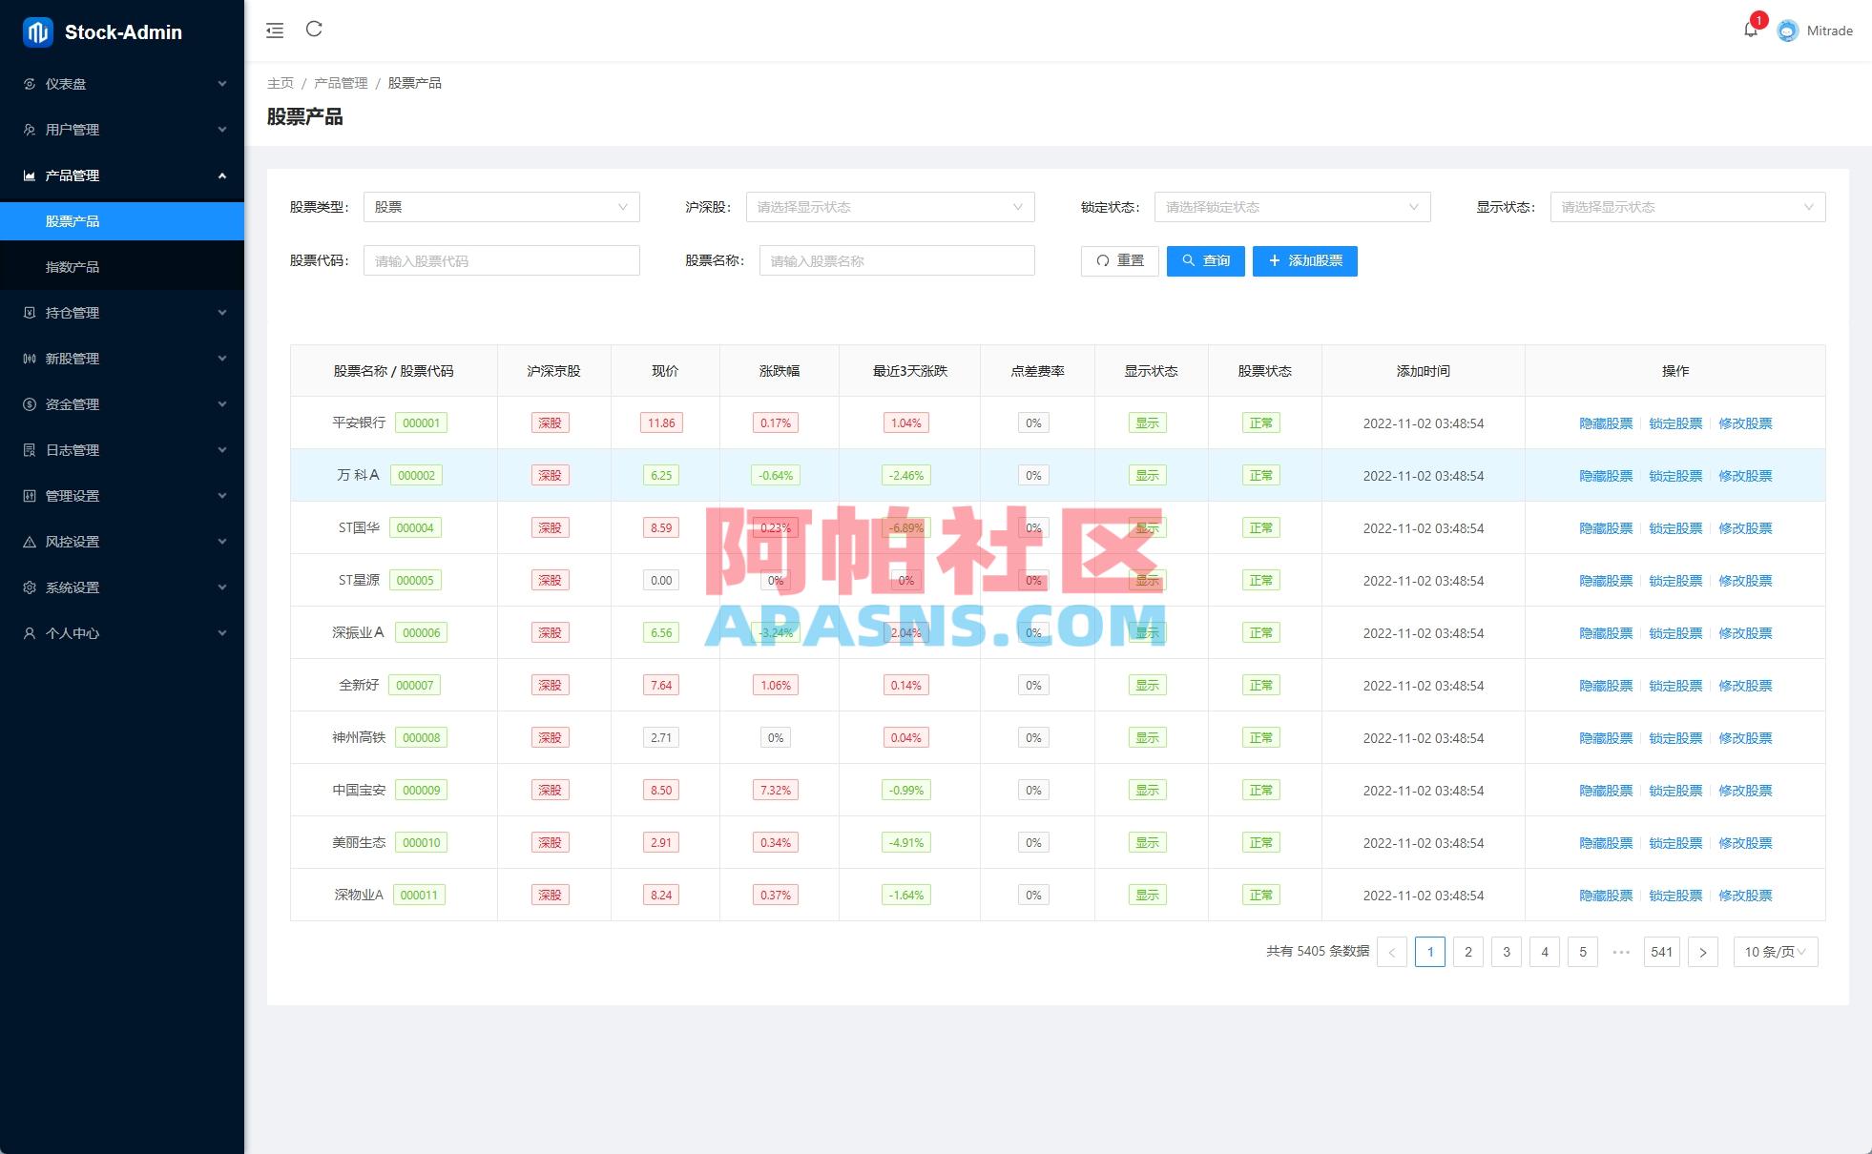1872x1154 pixels.
Task: Click the 正常 stock status tag for 万科A
Action: [x=1261, y=474]
